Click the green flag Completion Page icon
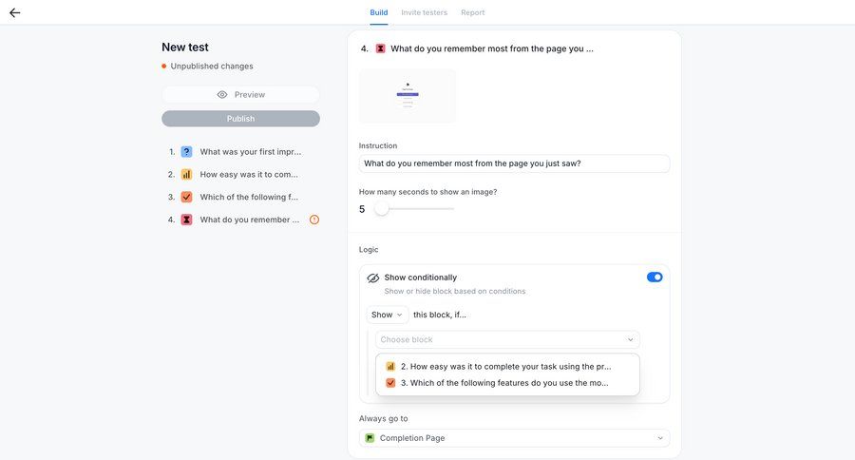This screenshot has height=460, width=855. 370,438
